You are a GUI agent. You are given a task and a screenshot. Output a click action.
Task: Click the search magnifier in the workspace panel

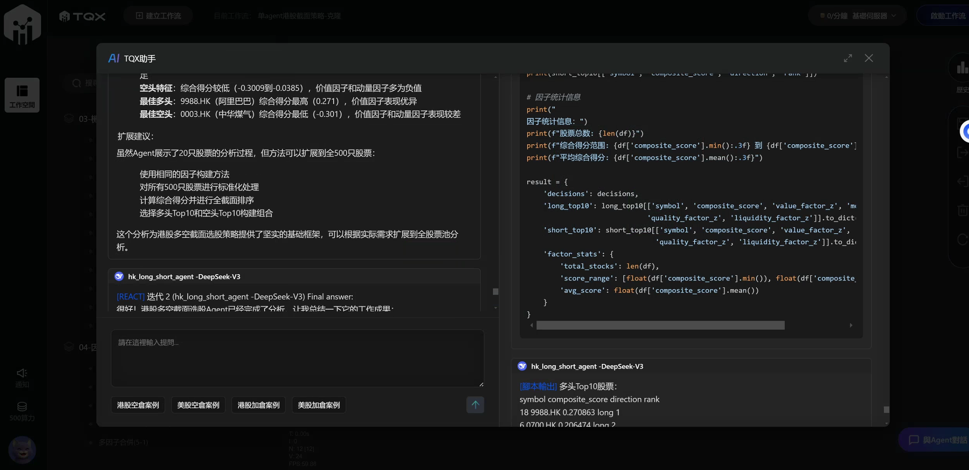pyautogui.click(x=76, y=83)
